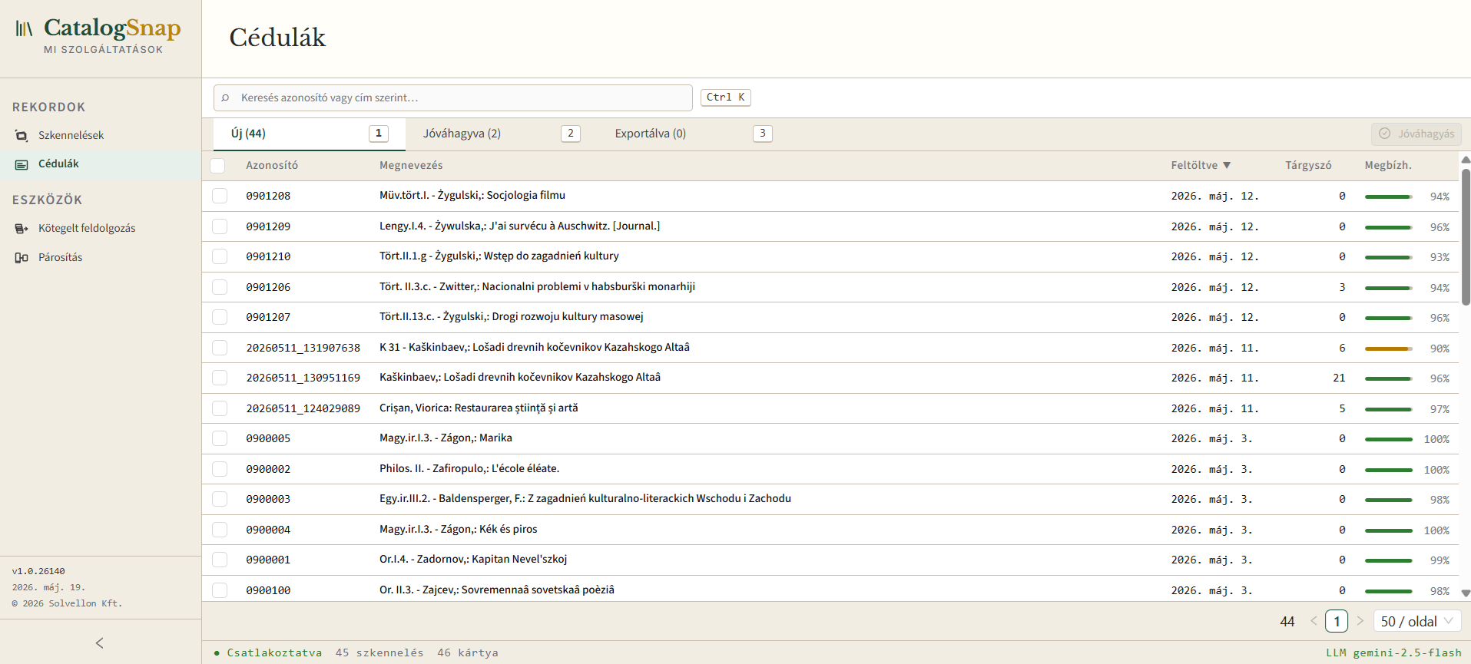Go to next page arrow
The image size is (1471, 664).
click(x=1360, y=621)
